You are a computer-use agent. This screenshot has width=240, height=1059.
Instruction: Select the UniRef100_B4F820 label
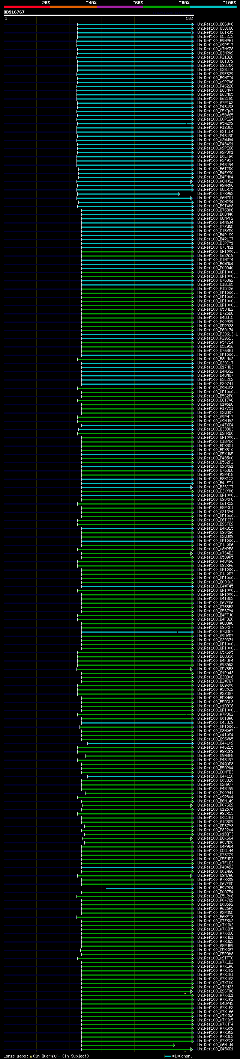(x=215, y=619)
